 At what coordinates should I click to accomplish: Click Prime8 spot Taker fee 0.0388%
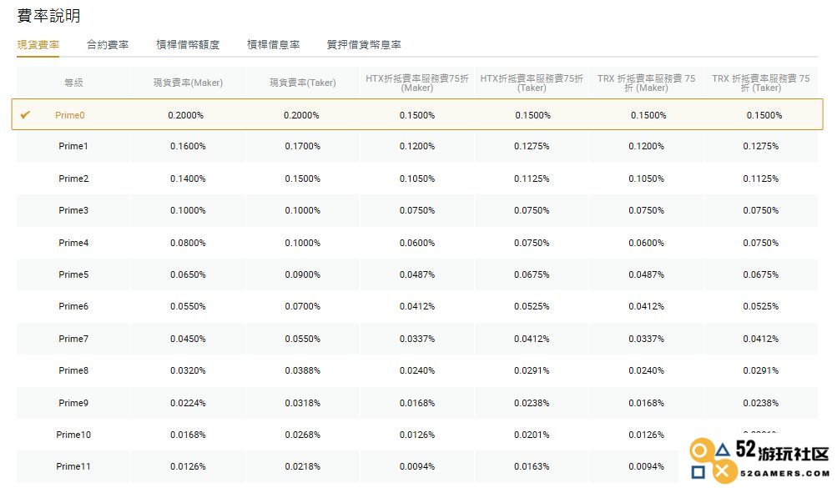pyautogui.click(x=303, y=370)
